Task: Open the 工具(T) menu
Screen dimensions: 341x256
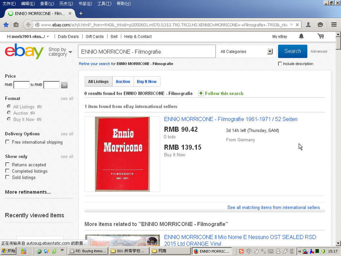Action: [104, 4]
